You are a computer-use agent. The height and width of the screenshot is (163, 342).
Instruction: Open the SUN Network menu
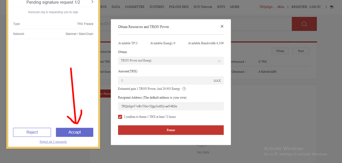[203, 7]
